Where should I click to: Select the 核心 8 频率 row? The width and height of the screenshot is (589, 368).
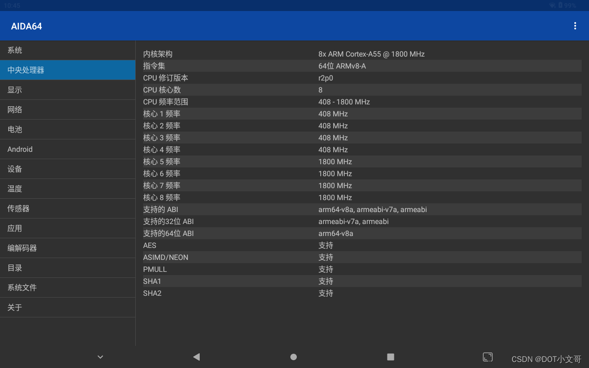362,197
